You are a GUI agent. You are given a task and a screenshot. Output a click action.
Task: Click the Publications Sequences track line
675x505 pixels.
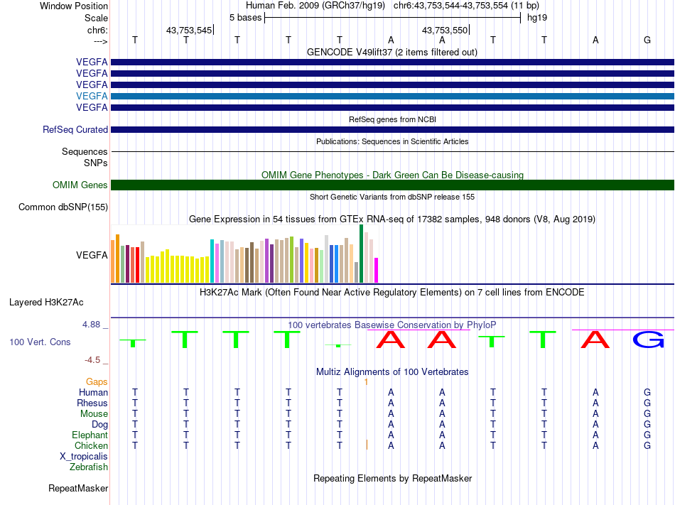[x=392, y=151]
